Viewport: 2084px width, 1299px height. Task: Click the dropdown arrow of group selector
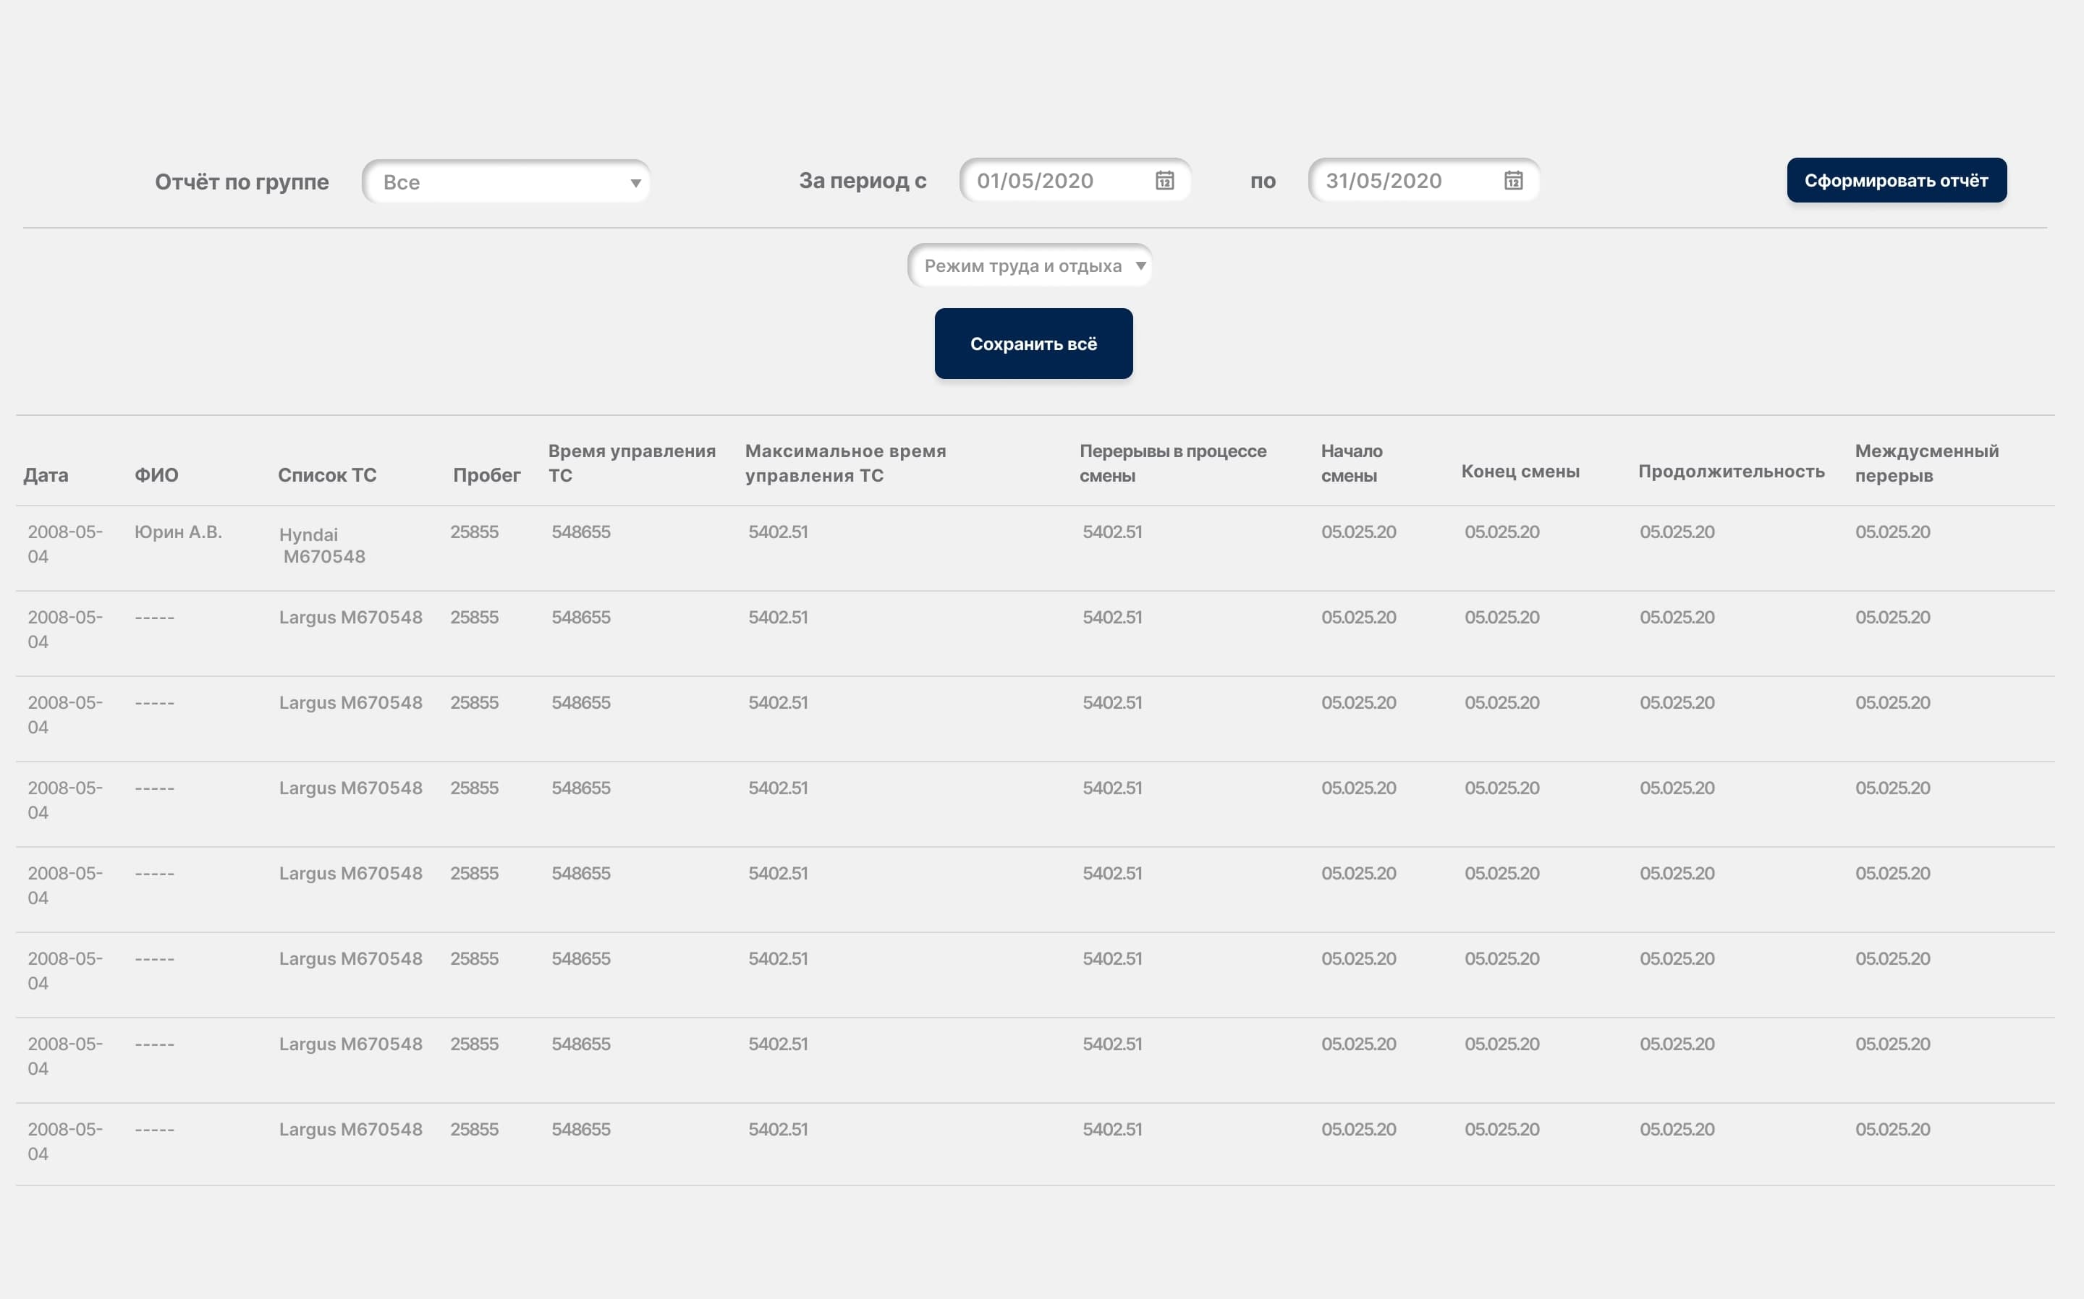(636, 182)
